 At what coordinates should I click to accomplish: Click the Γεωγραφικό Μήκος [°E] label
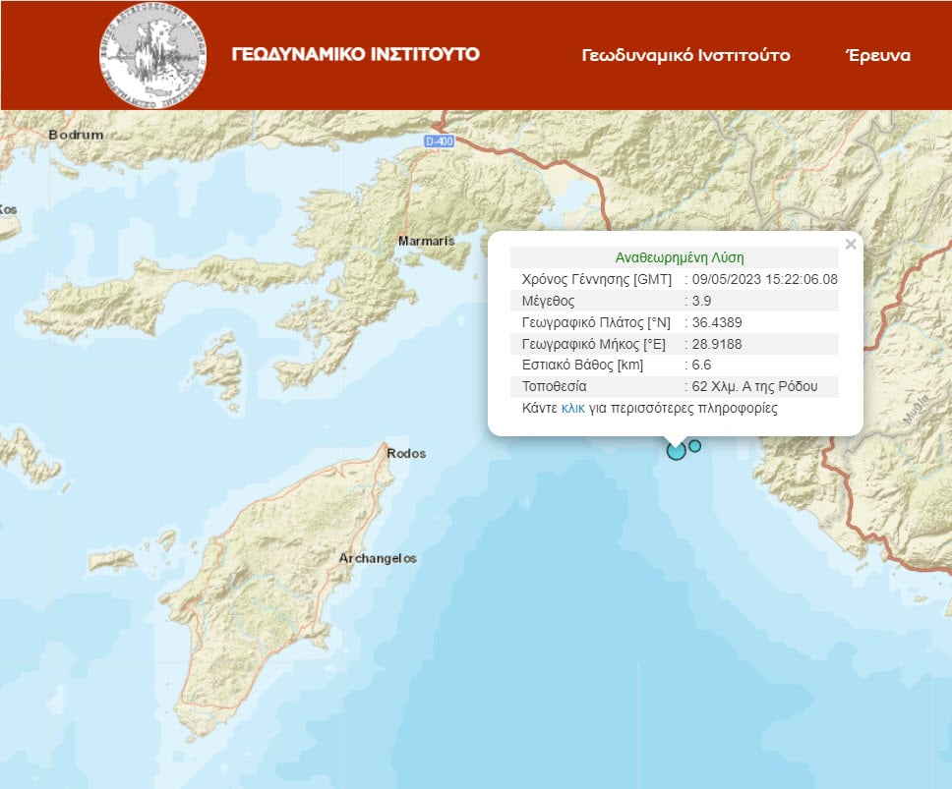[594, 345]
